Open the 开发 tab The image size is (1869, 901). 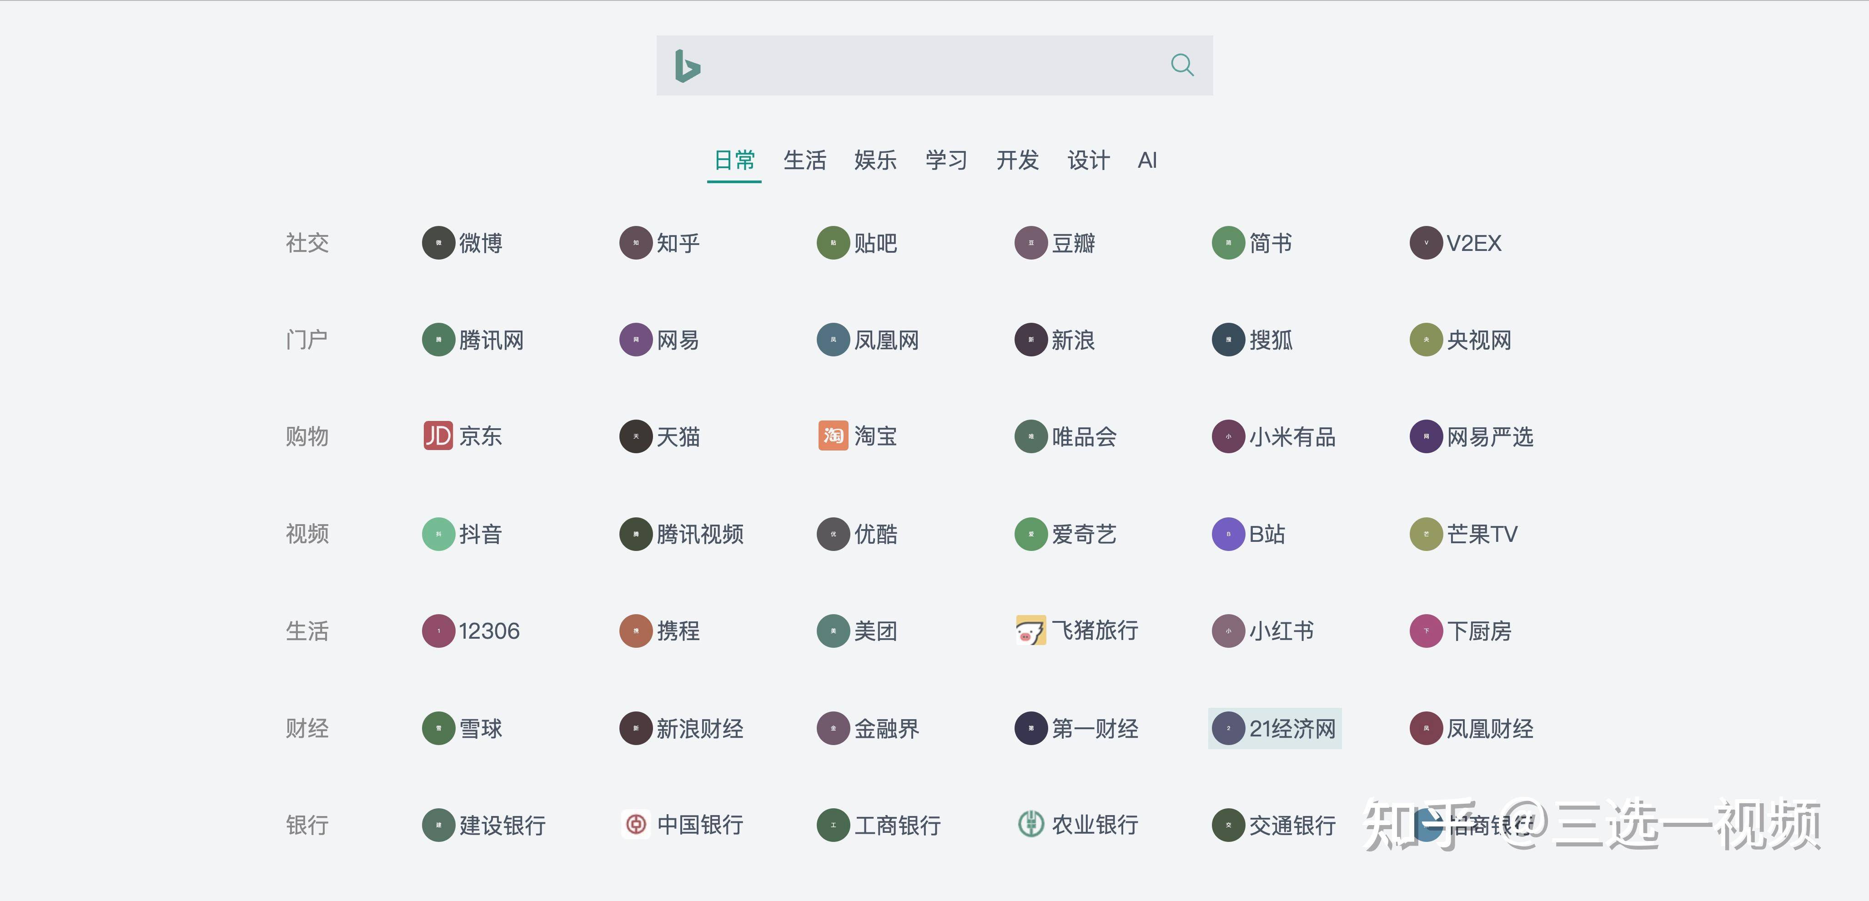1017,160
